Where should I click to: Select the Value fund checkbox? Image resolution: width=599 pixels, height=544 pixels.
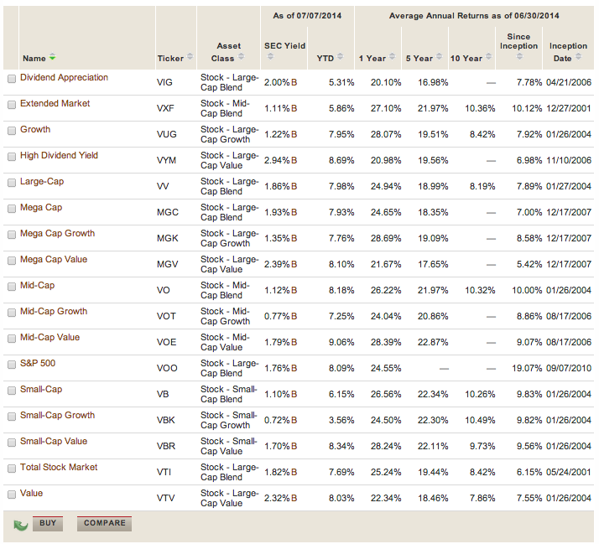click(x=12, y=494)
